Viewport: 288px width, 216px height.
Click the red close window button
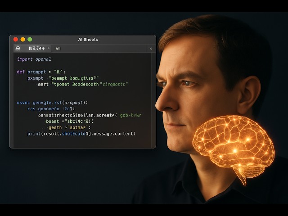[16, 39]
